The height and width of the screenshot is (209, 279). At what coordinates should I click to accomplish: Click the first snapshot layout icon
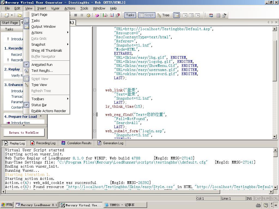(x=185, y=15)
